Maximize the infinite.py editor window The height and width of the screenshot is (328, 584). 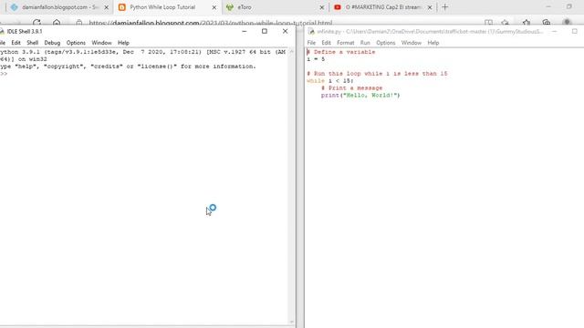tap(574, 32)
